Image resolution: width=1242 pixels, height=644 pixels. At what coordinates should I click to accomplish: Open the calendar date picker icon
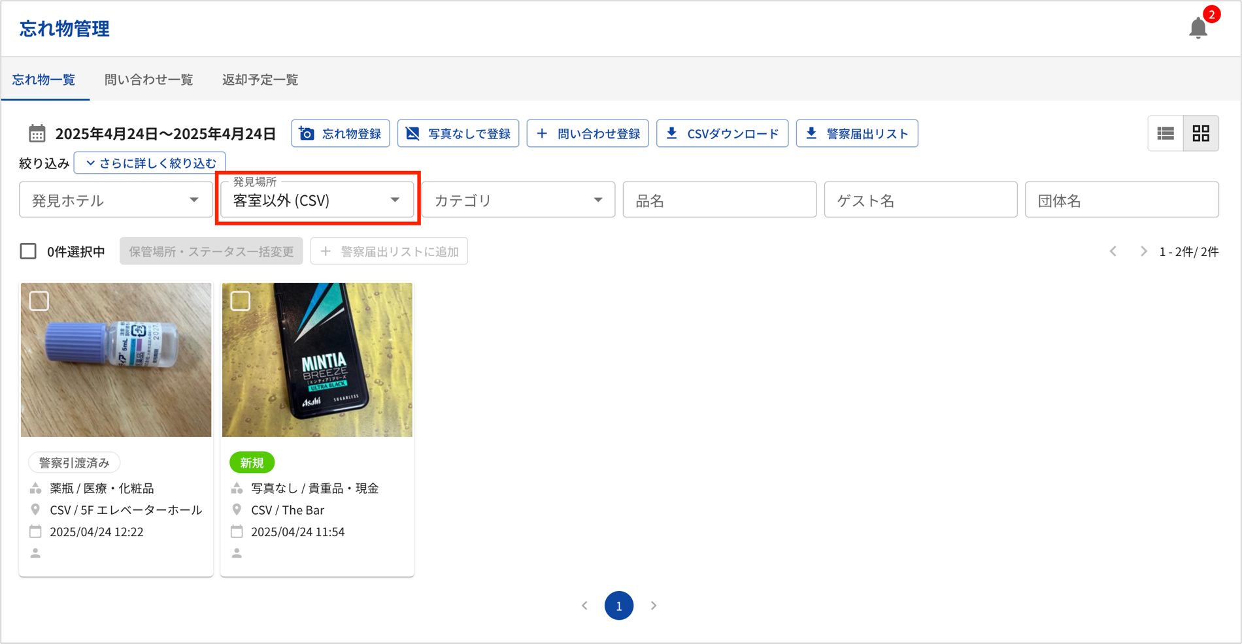point(37,134)
